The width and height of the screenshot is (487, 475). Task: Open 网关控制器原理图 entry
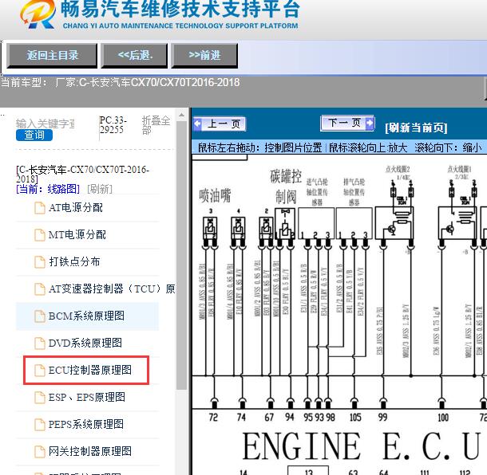(x=90, y=451)
